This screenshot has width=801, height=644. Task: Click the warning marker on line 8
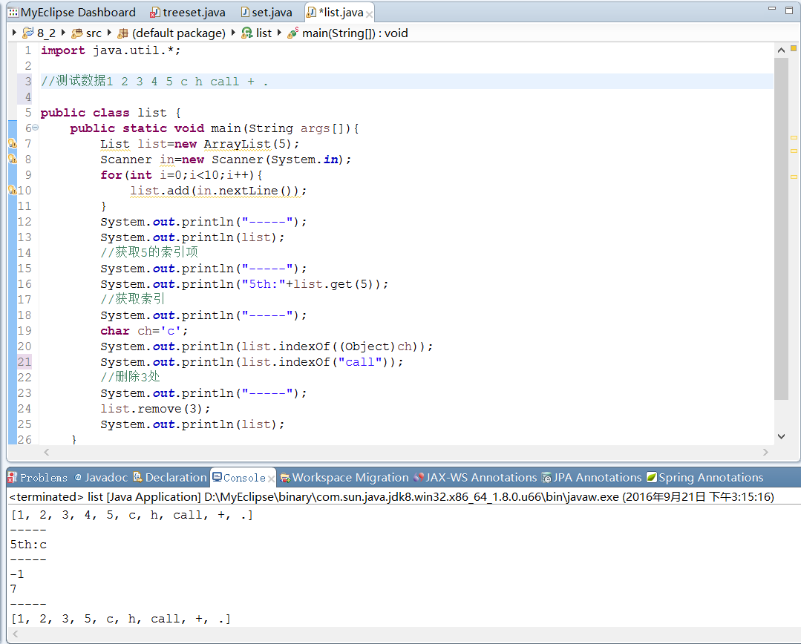tap(13, 160)
